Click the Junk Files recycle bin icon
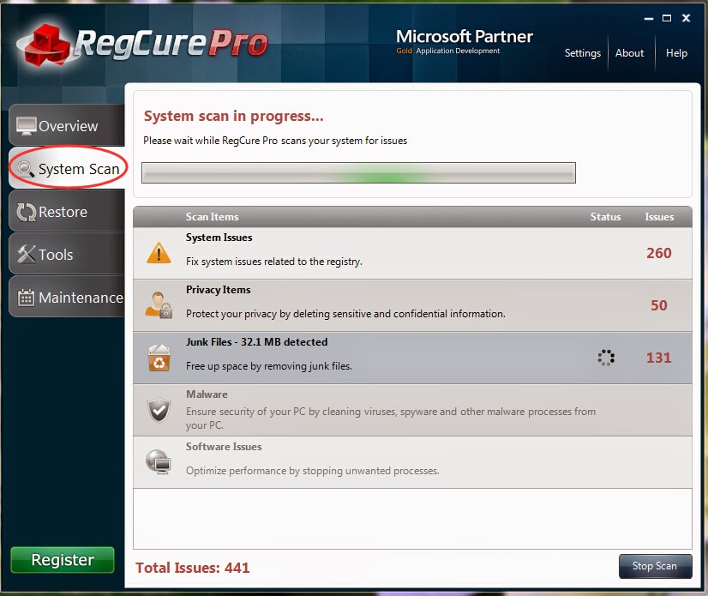Image resolution: width=708 pixels, height=596 pixels. pyautogui.click(x=159, y=358)
